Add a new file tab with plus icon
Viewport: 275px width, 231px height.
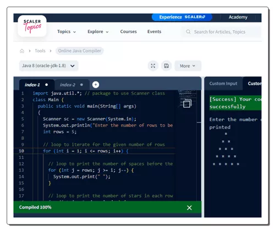[x=96, y=85]
